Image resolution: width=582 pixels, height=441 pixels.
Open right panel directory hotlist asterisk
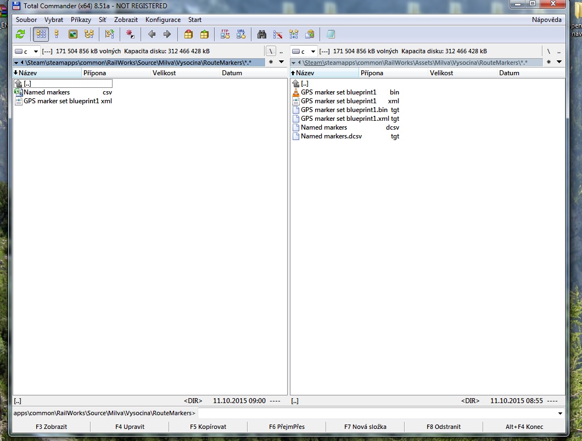tap(549, 62)
